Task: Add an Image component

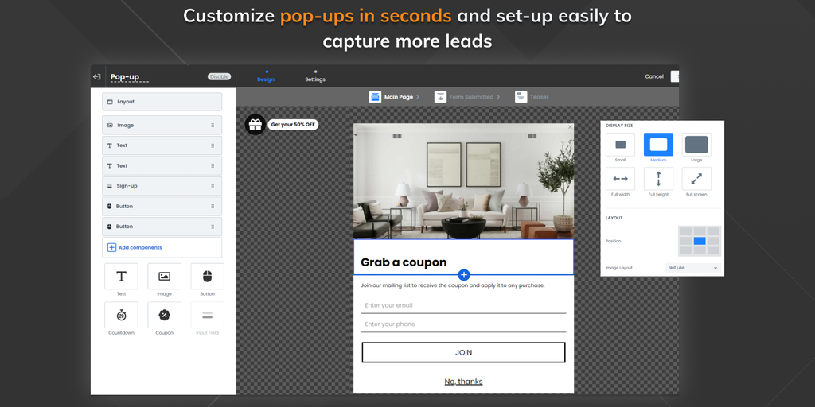Action: (164, 277)
